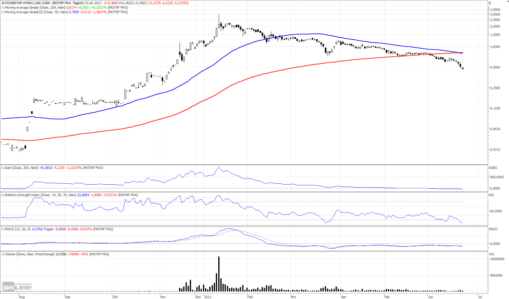
Task: Click the open value O:0,4895
Action: pyautogui.click(x=111, y=3)
